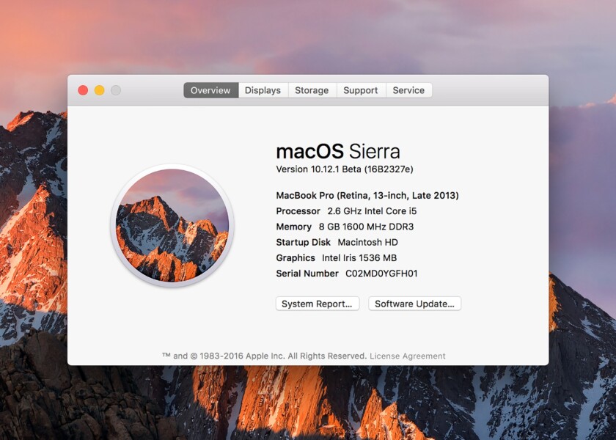Image resolution: width=616 pixels, height=440 pixels.
Task: Select the serial number C02MD0YGFH01
Action: tap(381, 274)
